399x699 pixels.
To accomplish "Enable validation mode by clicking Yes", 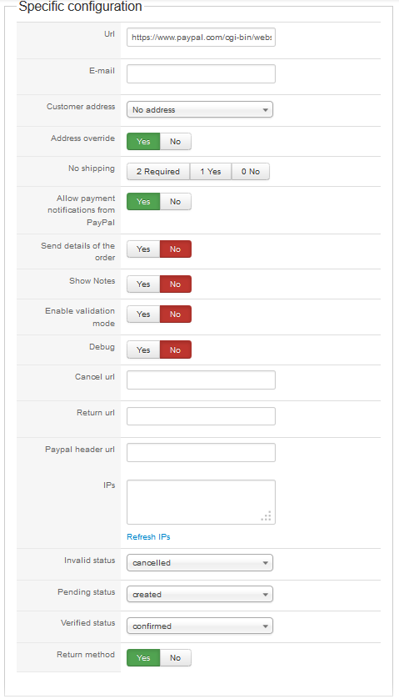I will point(143,314).
